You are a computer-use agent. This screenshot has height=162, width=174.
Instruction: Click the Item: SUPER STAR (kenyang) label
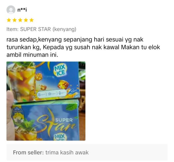[x=41, y=29]
